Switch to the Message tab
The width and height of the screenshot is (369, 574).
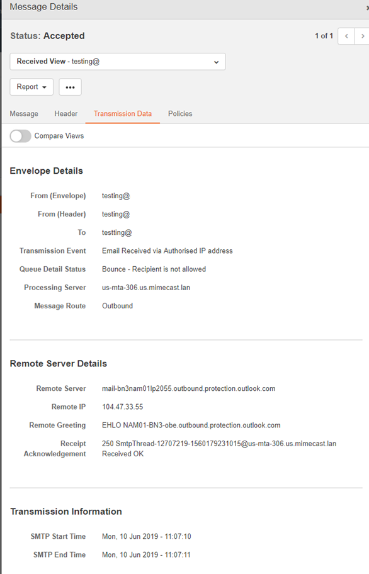(x=24, y=114)
